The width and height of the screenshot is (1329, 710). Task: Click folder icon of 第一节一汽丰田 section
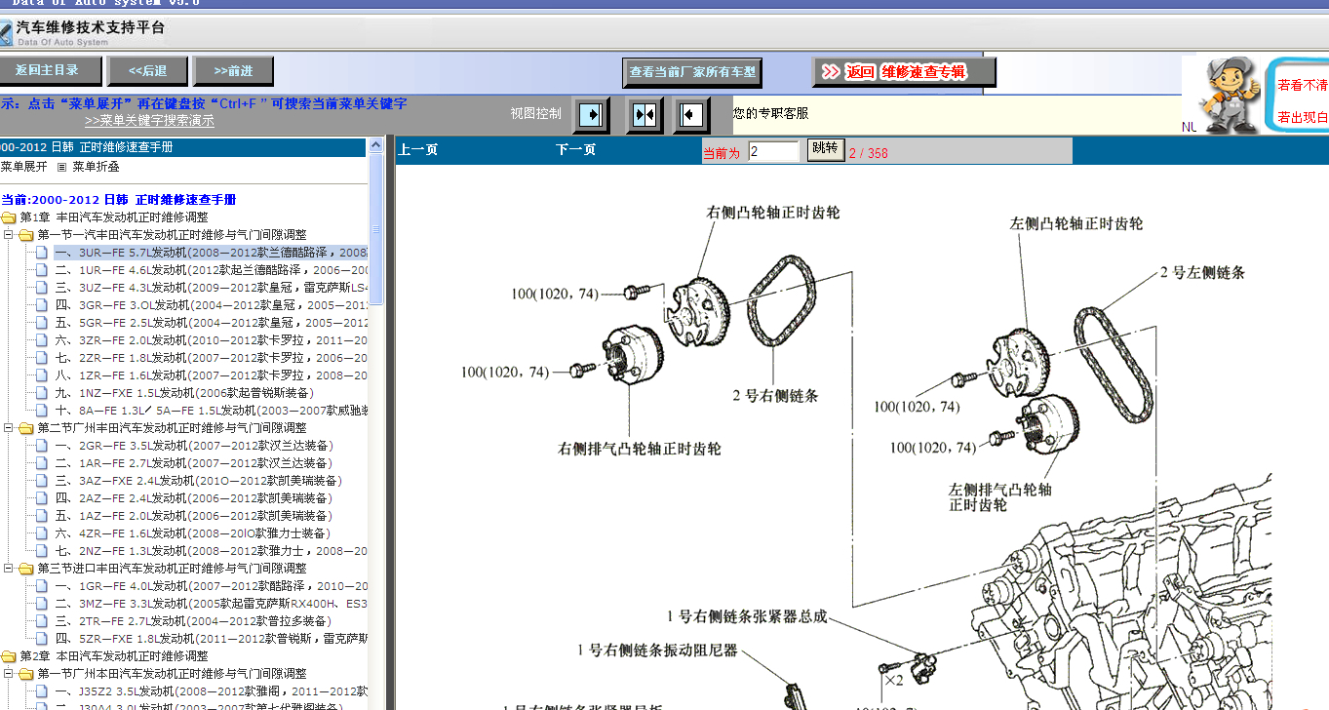coord(26,235)
